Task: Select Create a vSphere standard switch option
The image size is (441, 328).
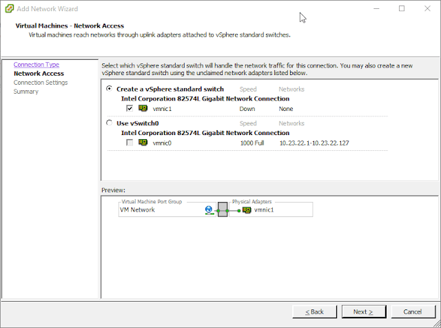Action: pyautogui.click(x=109, y=89)
